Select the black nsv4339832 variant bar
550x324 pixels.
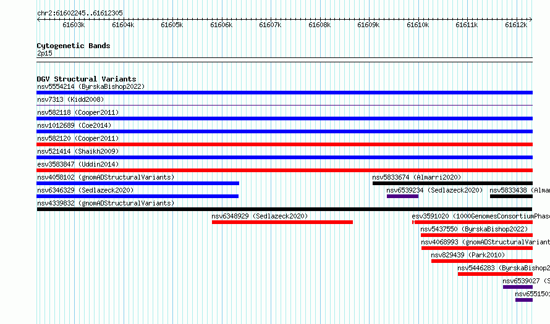(284, 209)
